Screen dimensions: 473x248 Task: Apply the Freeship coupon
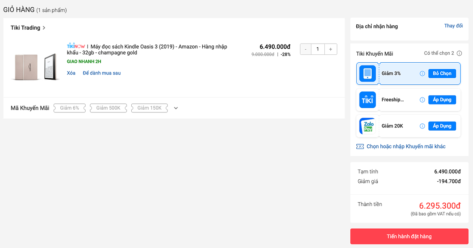[442, 100]
